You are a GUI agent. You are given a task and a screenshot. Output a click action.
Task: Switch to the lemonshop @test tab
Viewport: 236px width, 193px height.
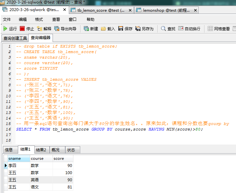point(166,10)
